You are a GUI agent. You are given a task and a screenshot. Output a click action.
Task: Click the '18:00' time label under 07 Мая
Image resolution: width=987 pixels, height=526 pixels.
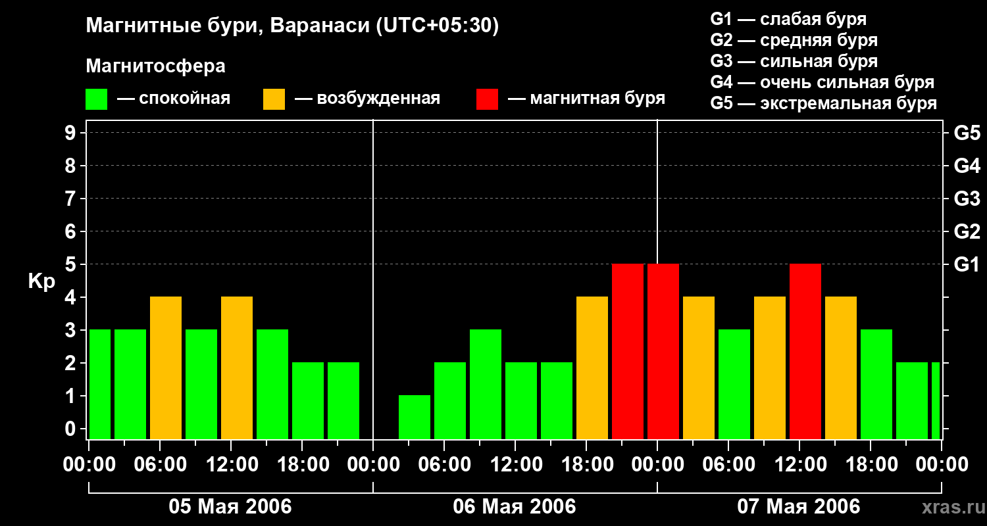click(871, 465)
